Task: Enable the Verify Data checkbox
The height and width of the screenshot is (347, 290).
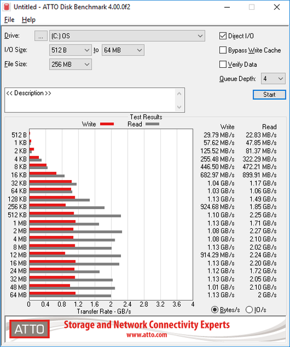Action: [x=222, y=64]
